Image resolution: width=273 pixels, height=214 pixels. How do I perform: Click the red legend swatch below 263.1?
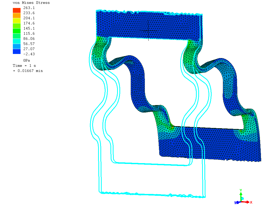tap(17, 10)
